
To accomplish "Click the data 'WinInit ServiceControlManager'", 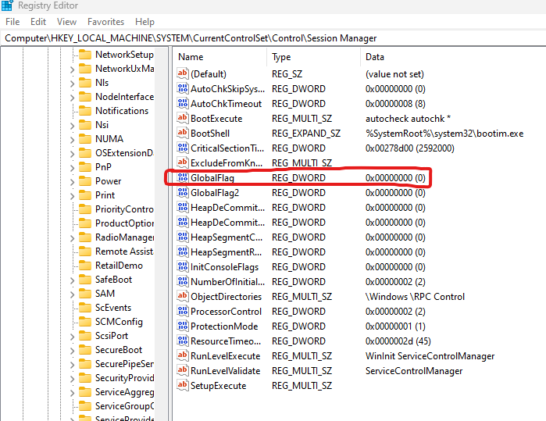I will (x=430, y=356).
